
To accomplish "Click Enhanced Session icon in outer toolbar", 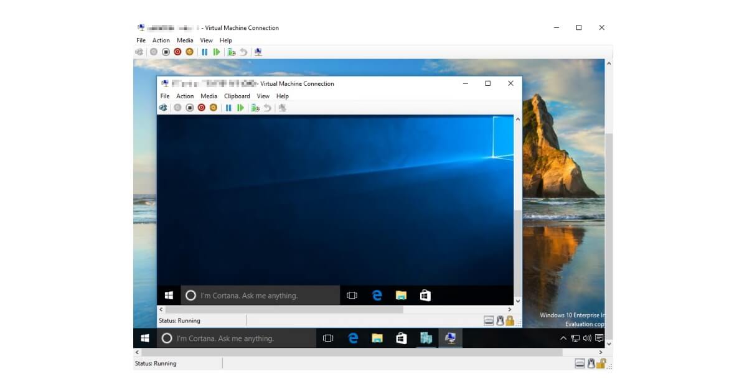I will pos(258,52).
